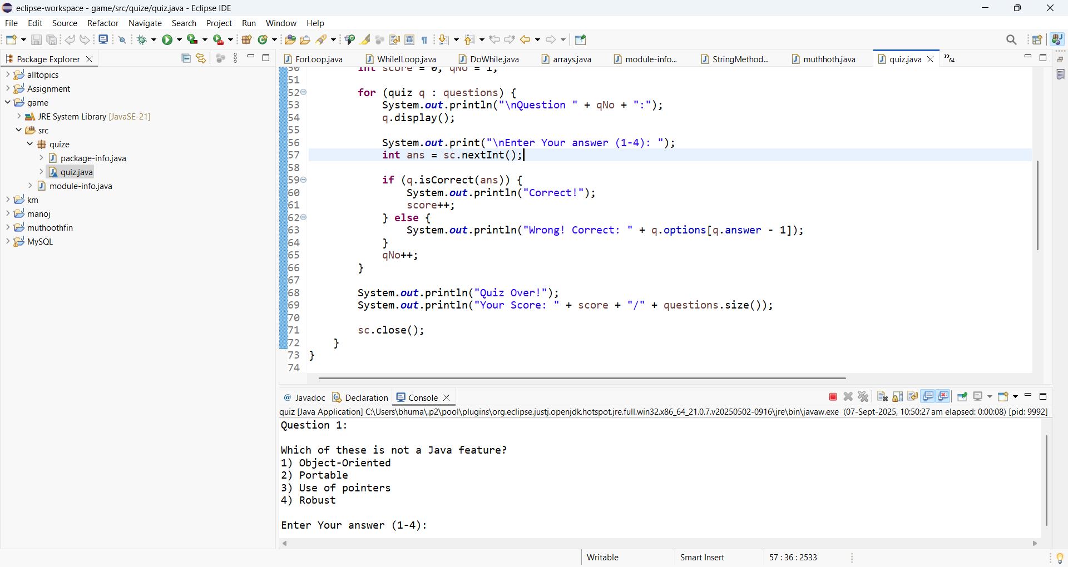The height and width of the screenshot is (567, 1068).
Task: Click the Open Console terminal icon
Action: (x=103, y=39)
